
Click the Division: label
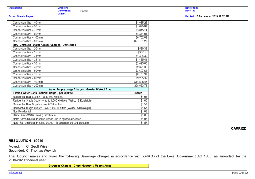tap(63, 8)
